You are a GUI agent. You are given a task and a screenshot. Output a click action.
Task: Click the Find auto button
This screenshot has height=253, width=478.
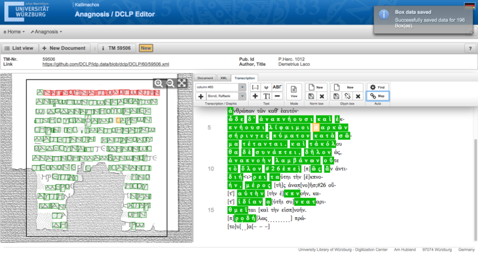point(377,87)
